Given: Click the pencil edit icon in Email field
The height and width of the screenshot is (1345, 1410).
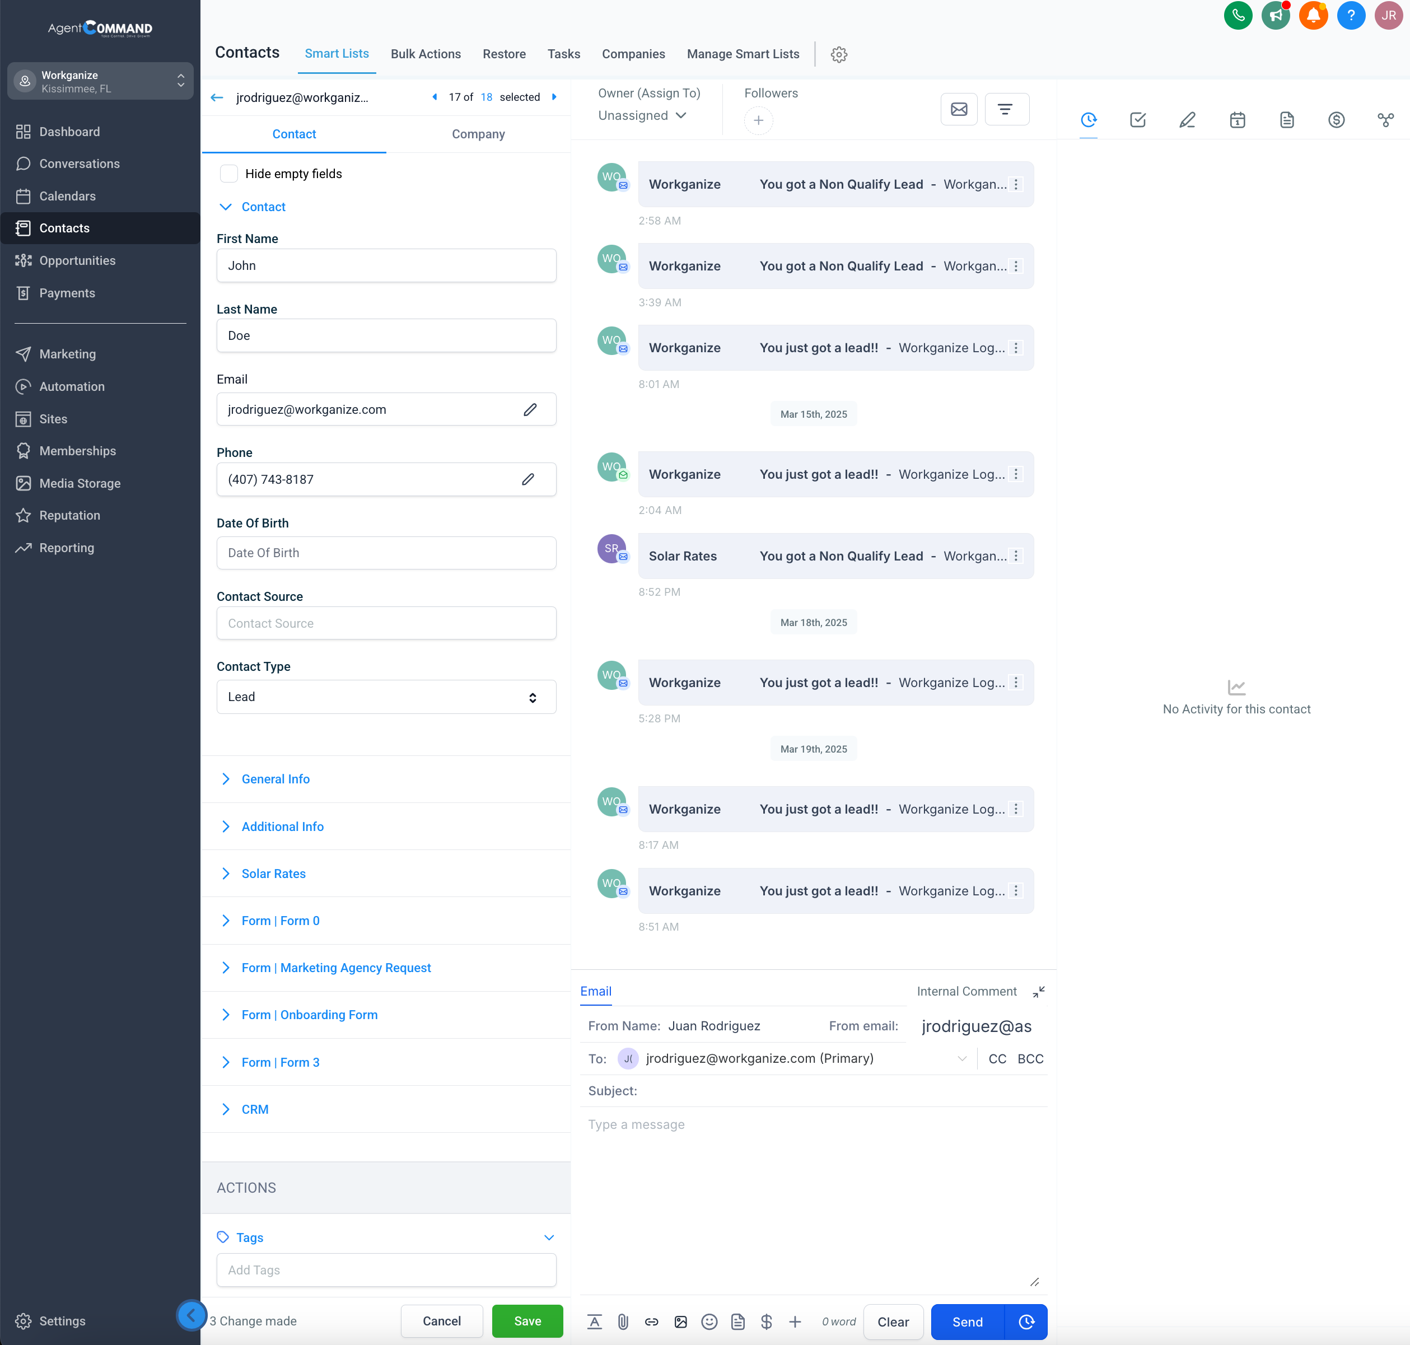Looking at the screenshot, I should 530,409.
